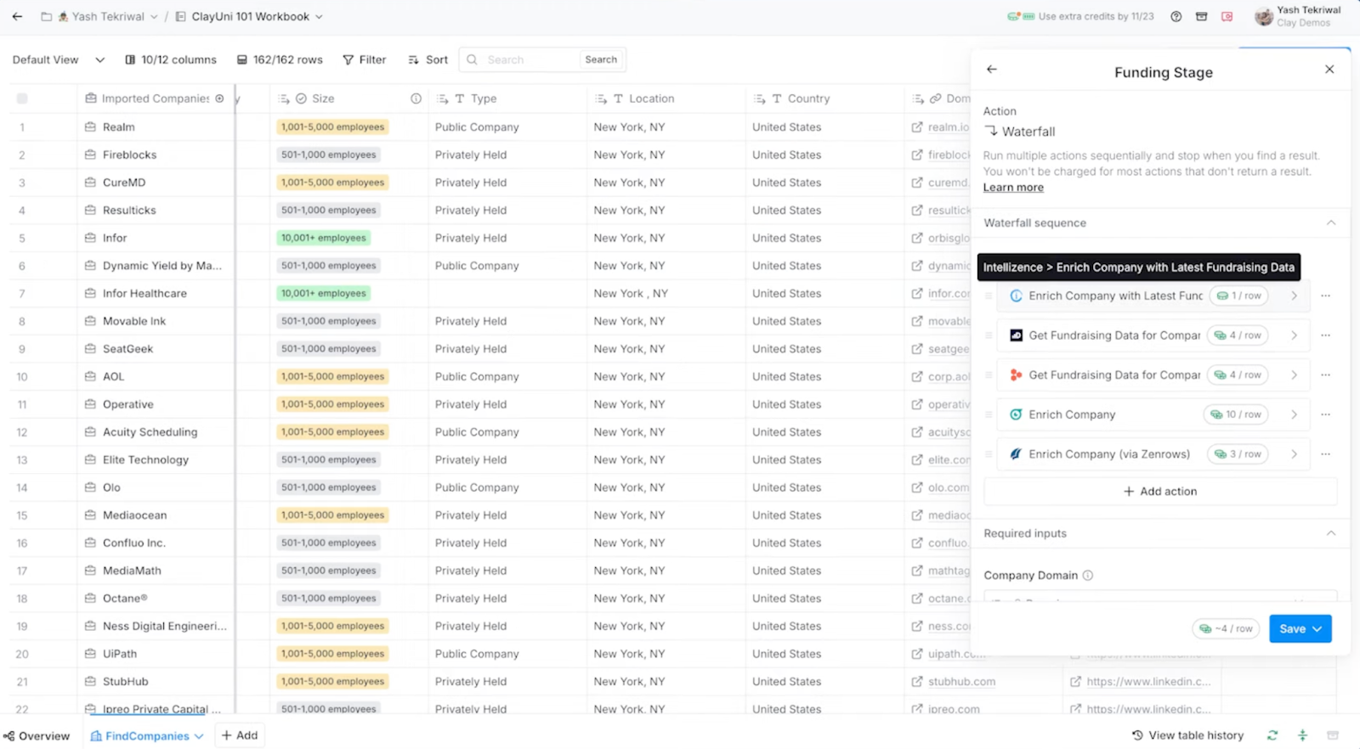Select Public Company cell in Realm row
1360x749 pixels.
point(507,127)
